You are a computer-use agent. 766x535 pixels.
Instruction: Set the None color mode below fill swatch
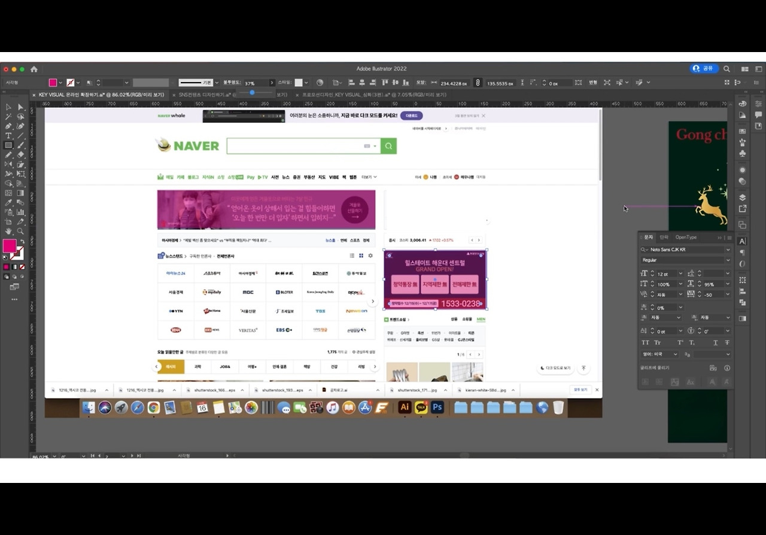pyautogui.click(x=22, y=267)
